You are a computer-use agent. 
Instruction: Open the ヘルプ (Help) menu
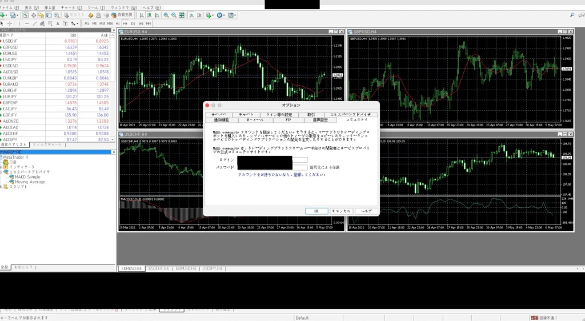[x=151, y=8]
